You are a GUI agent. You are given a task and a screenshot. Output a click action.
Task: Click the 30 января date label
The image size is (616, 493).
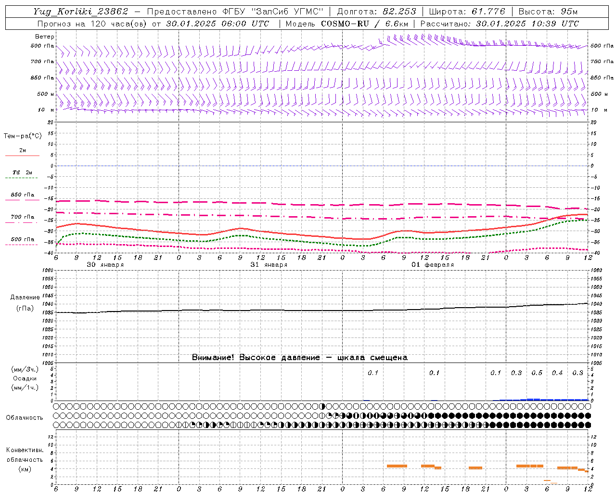105,265
